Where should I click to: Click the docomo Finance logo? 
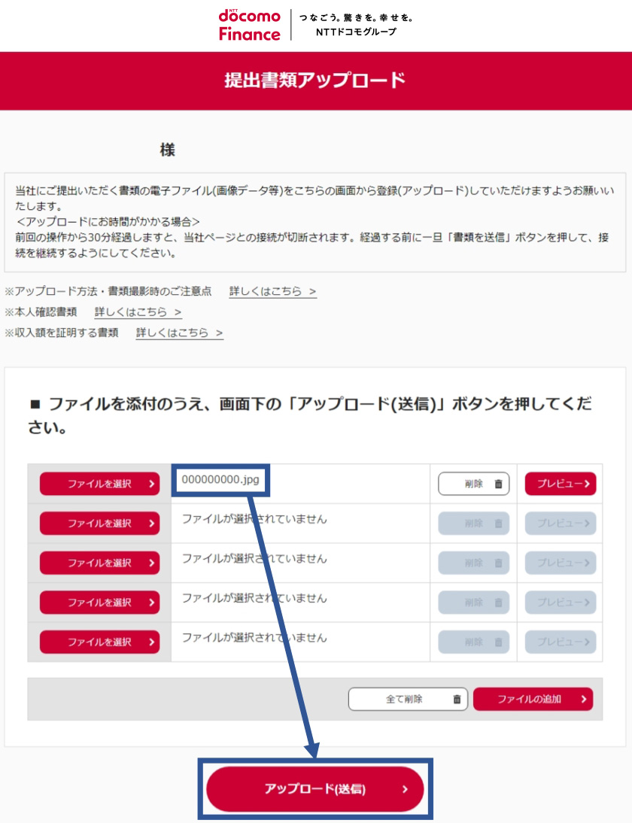click(x=249, y=25)
